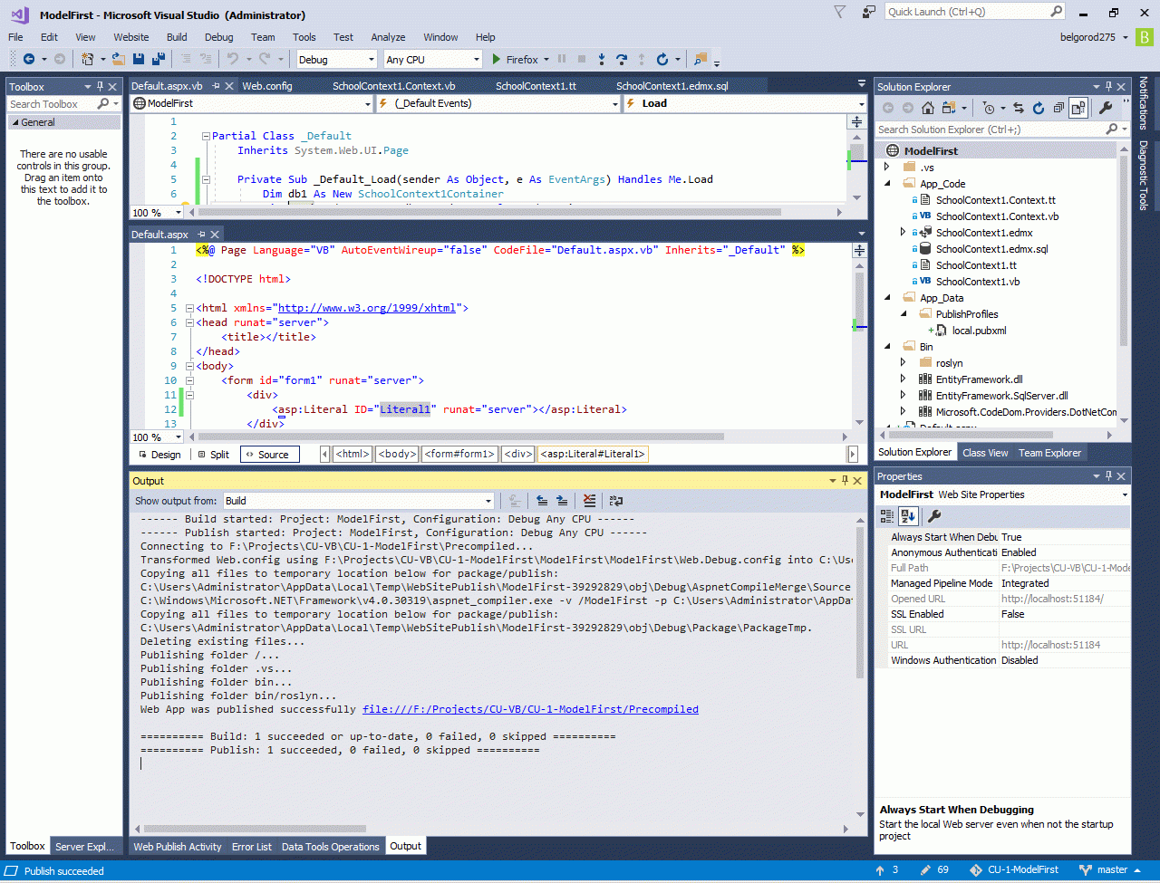Select SchoolContext1.edmx.sql in Solution Explorer
This screenshot has width=1160, height=883.
pyautogui.click(x=991, y=249)
